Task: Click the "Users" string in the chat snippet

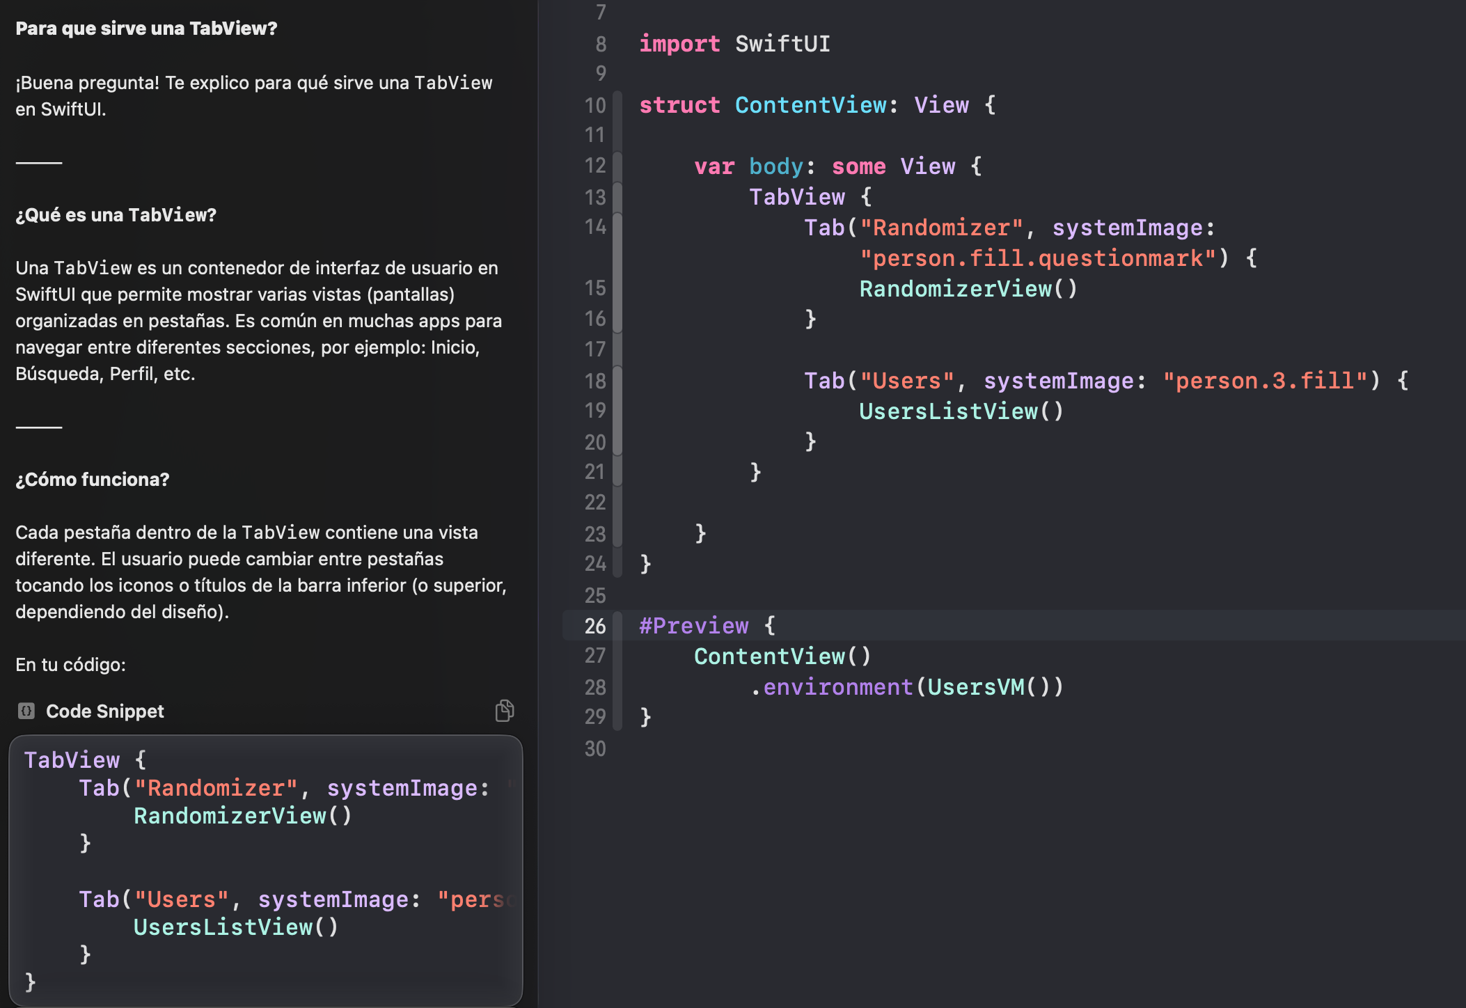Action: (x=182, y=899)
